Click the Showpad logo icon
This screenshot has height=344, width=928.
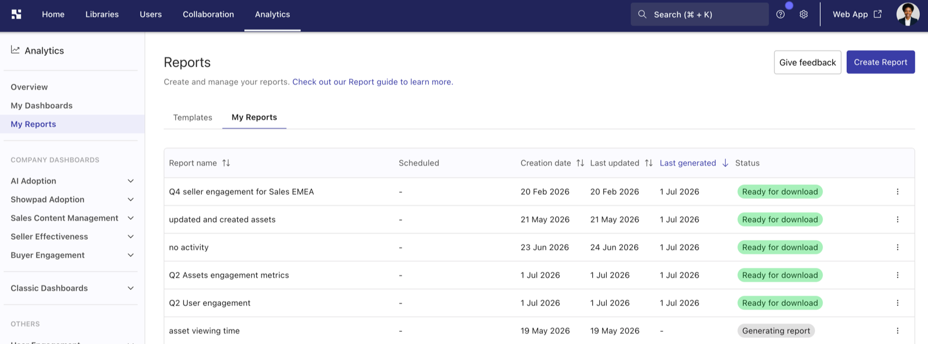pos(16,14)
